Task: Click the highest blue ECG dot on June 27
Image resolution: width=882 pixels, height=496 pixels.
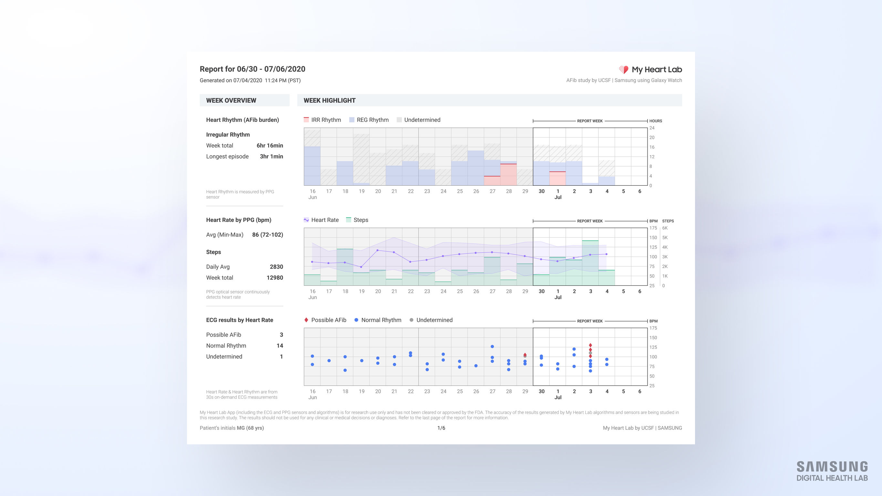Action: pyautogui.click(x=492, y=346)
